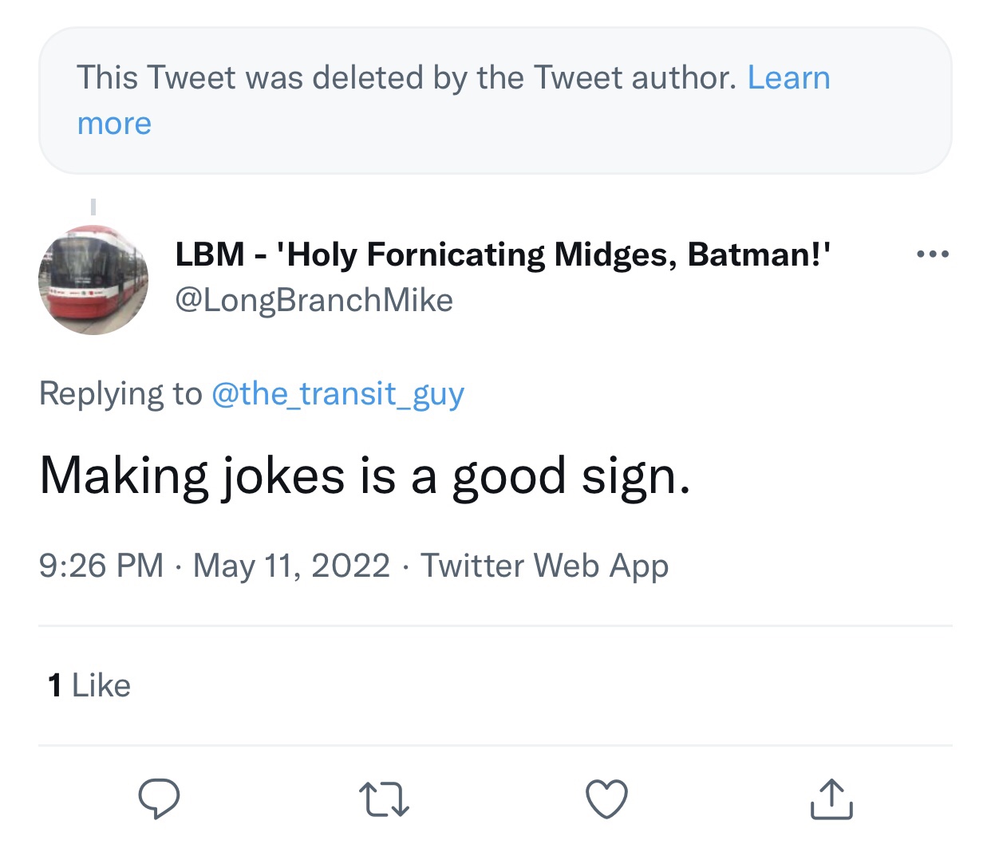Image resolution: width=991 pixels, height=848 pixels.
Task: Open the @the_transit_guy profile link
Action: [338, 393]
